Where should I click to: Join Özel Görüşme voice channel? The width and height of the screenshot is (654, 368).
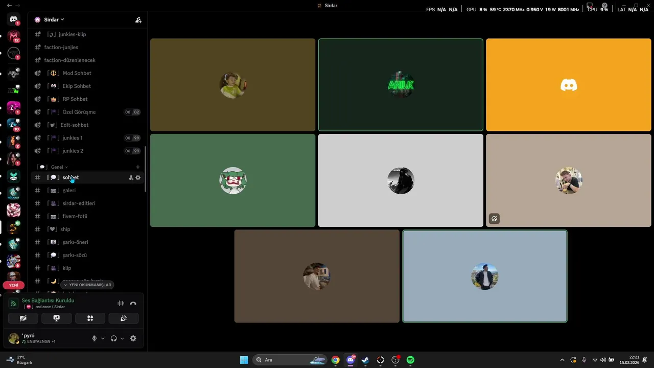pyautogui.click(x=87, y=112)
